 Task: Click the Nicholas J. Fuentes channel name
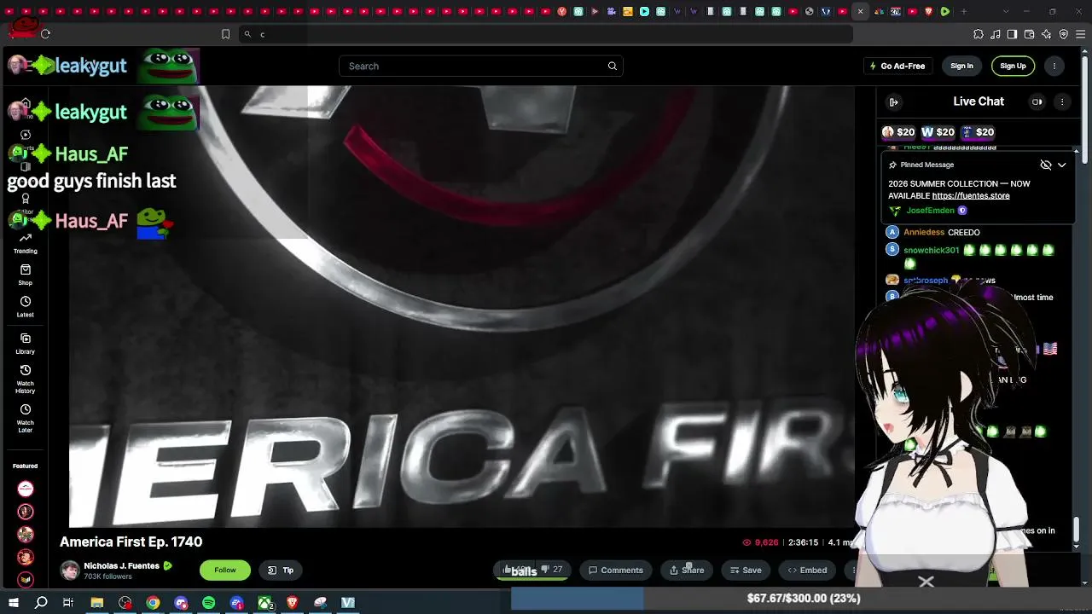(121, 565)
